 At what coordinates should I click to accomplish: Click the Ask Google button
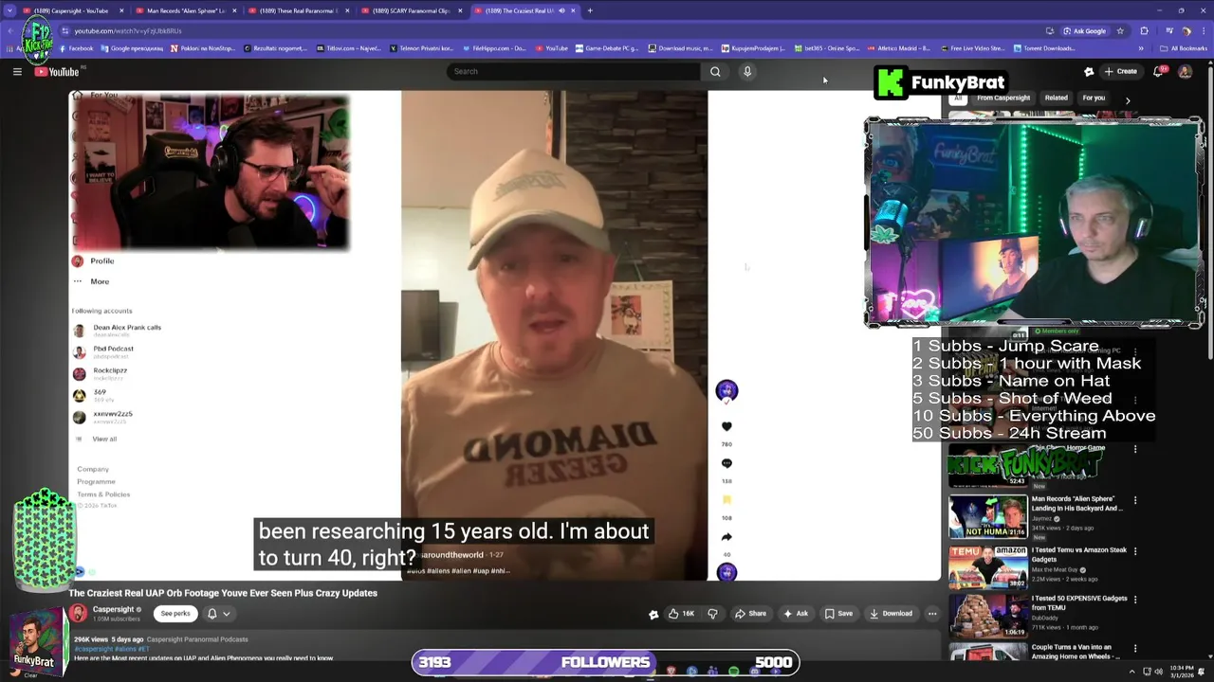tap(1083, 30)
